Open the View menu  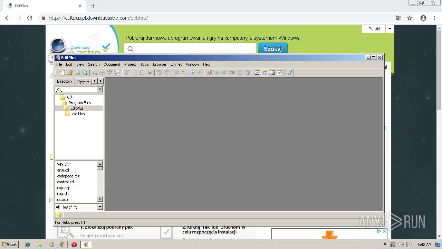tap(80, 64)
